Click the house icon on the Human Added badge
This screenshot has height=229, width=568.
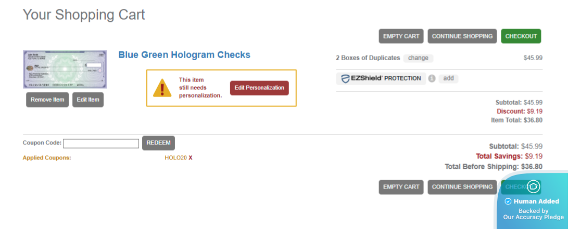click(534, 186)
